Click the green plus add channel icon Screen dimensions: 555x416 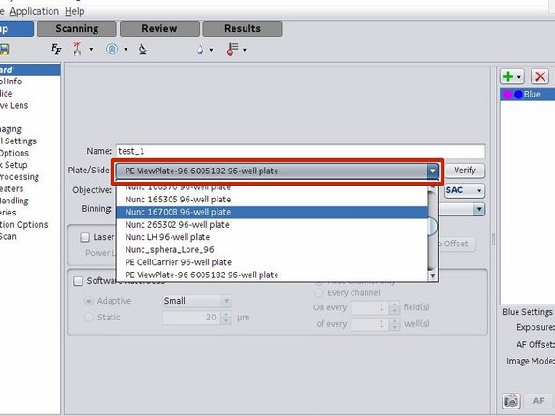[x=508, y=77]
